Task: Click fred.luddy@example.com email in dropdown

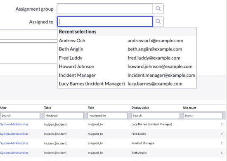Action: coord(154,58)
